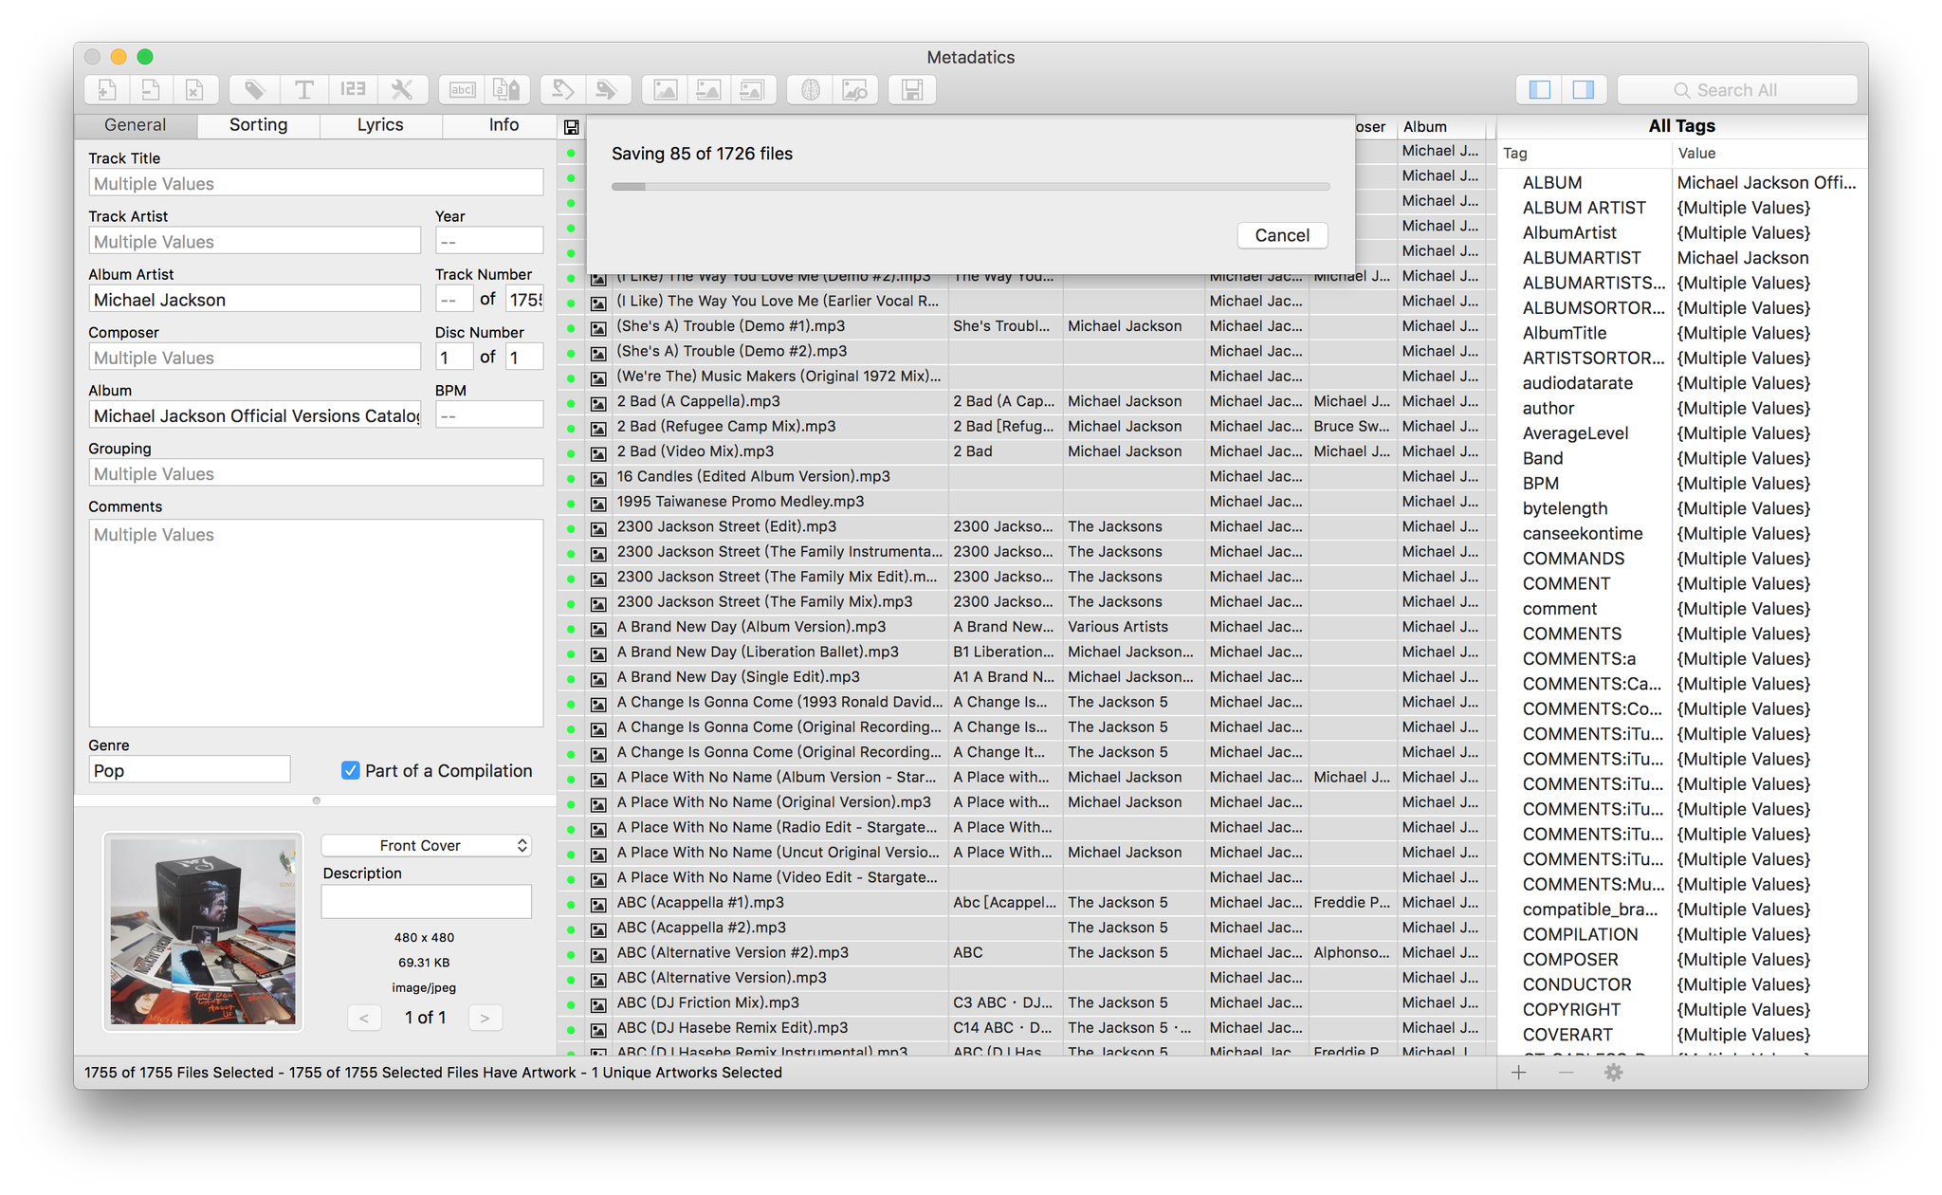
Task: Switch to the General tab
Action: (136, 125)
